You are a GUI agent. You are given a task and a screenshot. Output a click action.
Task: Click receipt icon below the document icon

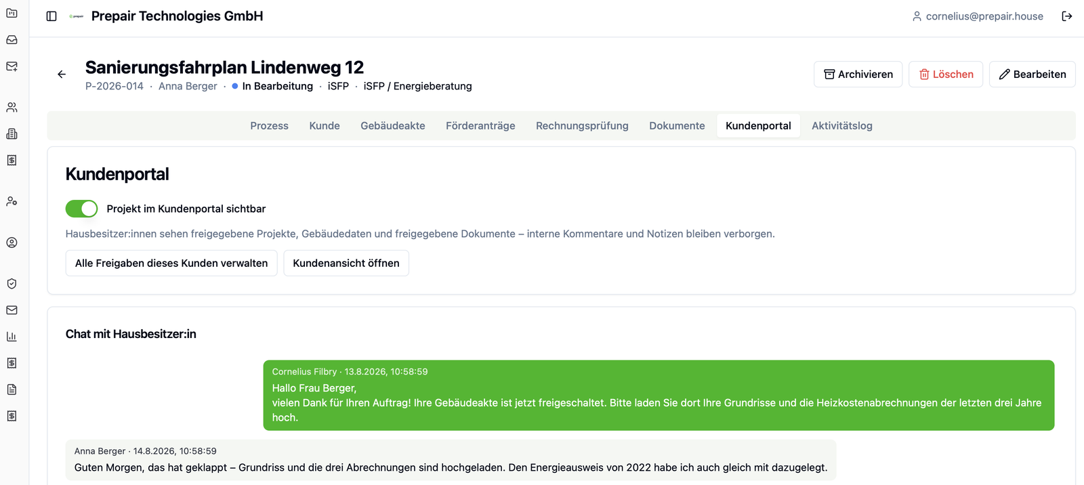click(12, 416)
